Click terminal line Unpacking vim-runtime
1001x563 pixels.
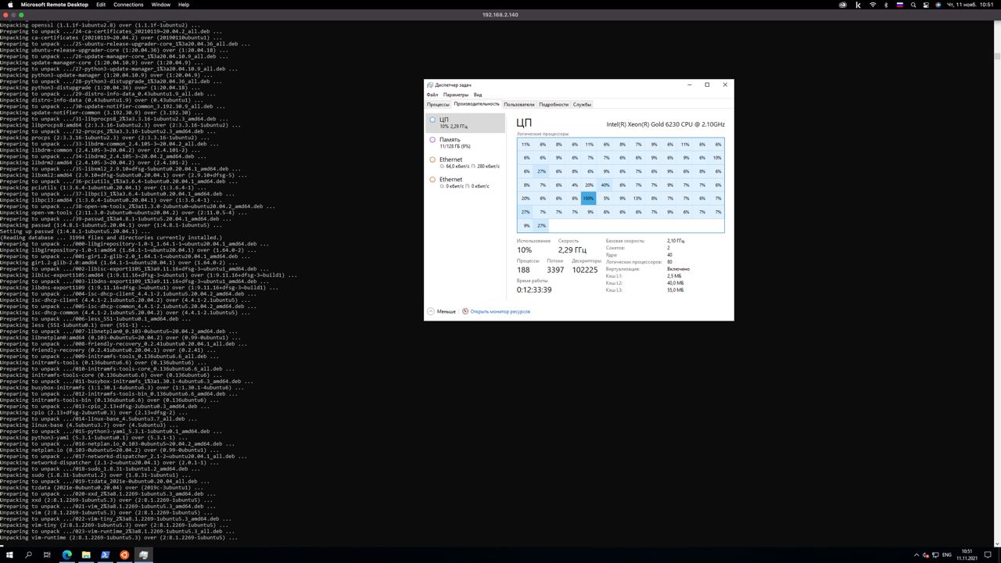pyautogui.click(x=119, y=538)
